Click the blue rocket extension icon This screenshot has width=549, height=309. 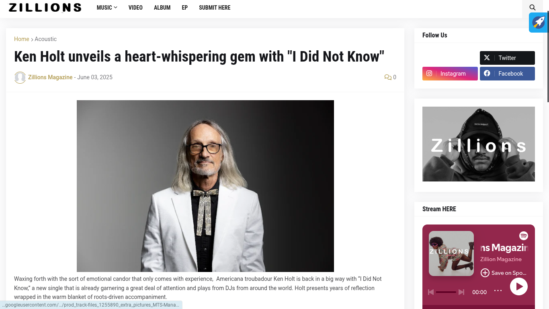pos(538,23)
